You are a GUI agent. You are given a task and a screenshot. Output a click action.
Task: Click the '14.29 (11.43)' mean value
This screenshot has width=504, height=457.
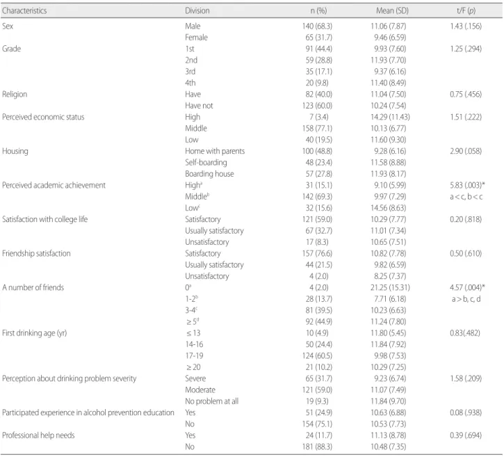[x=390, y=117]
